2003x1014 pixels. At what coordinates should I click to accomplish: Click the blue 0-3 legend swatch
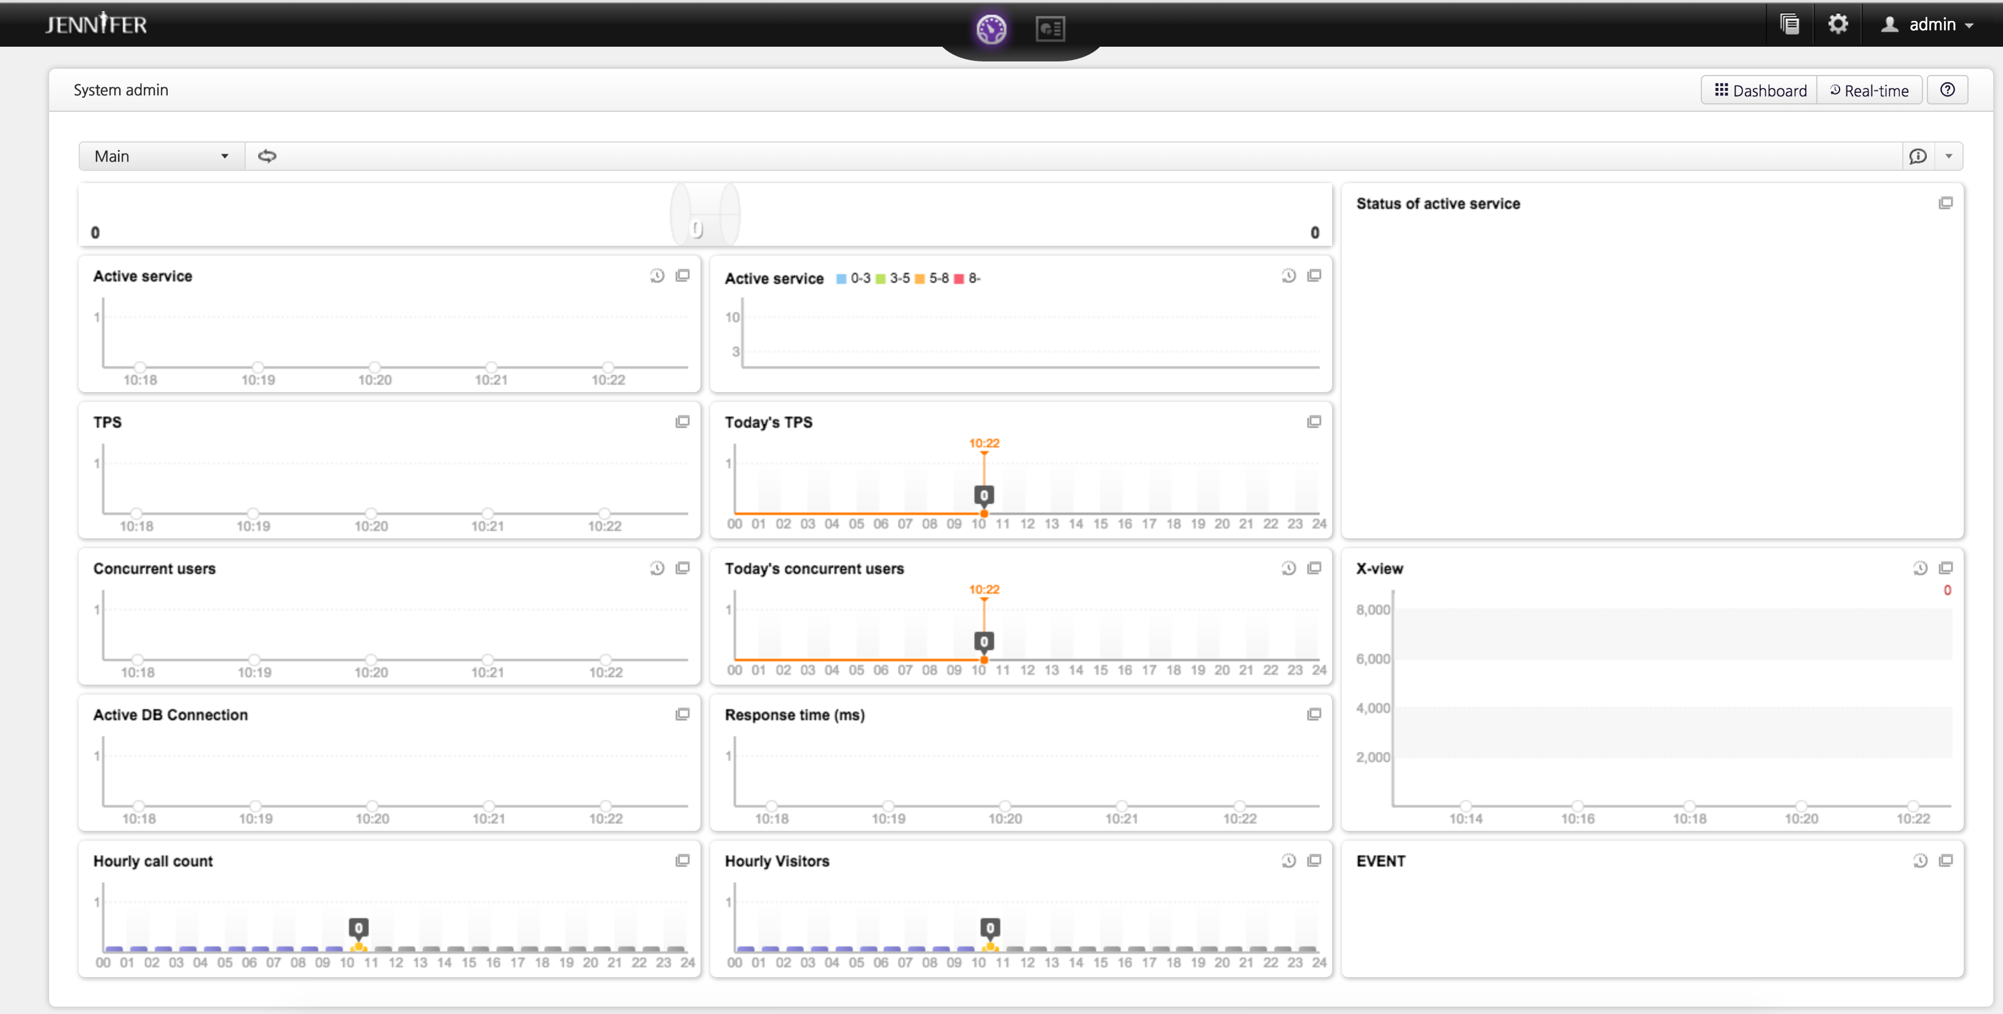pos(841,278)
